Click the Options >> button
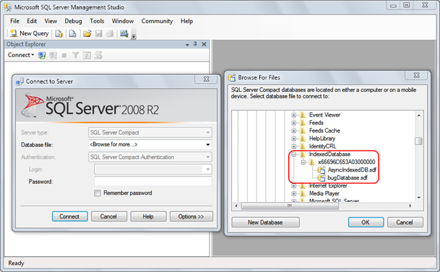The image size is (440, 272). (191, 216)
